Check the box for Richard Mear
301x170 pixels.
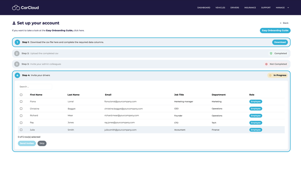coord(21,116)
